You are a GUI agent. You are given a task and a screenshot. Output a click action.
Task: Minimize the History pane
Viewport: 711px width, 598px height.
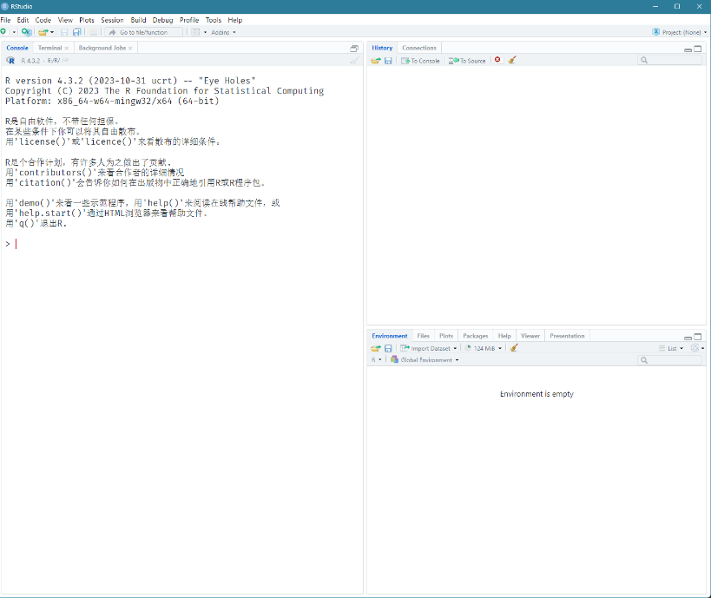coord(688,49)
